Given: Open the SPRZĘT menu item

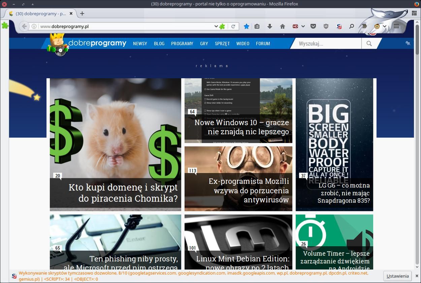Looking at the screenshot, I should pos(222,44).
